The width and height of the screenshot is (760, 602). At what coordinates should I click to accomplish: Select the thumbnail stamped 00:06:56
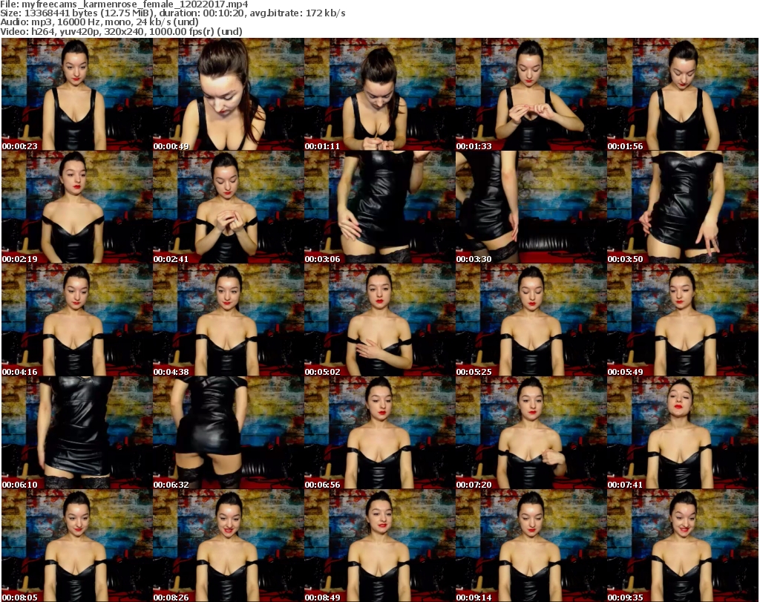(380, 433)
